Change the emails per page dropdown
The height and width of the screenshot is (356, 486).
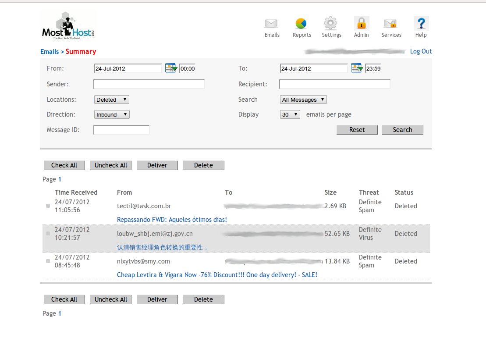(290, 114)
